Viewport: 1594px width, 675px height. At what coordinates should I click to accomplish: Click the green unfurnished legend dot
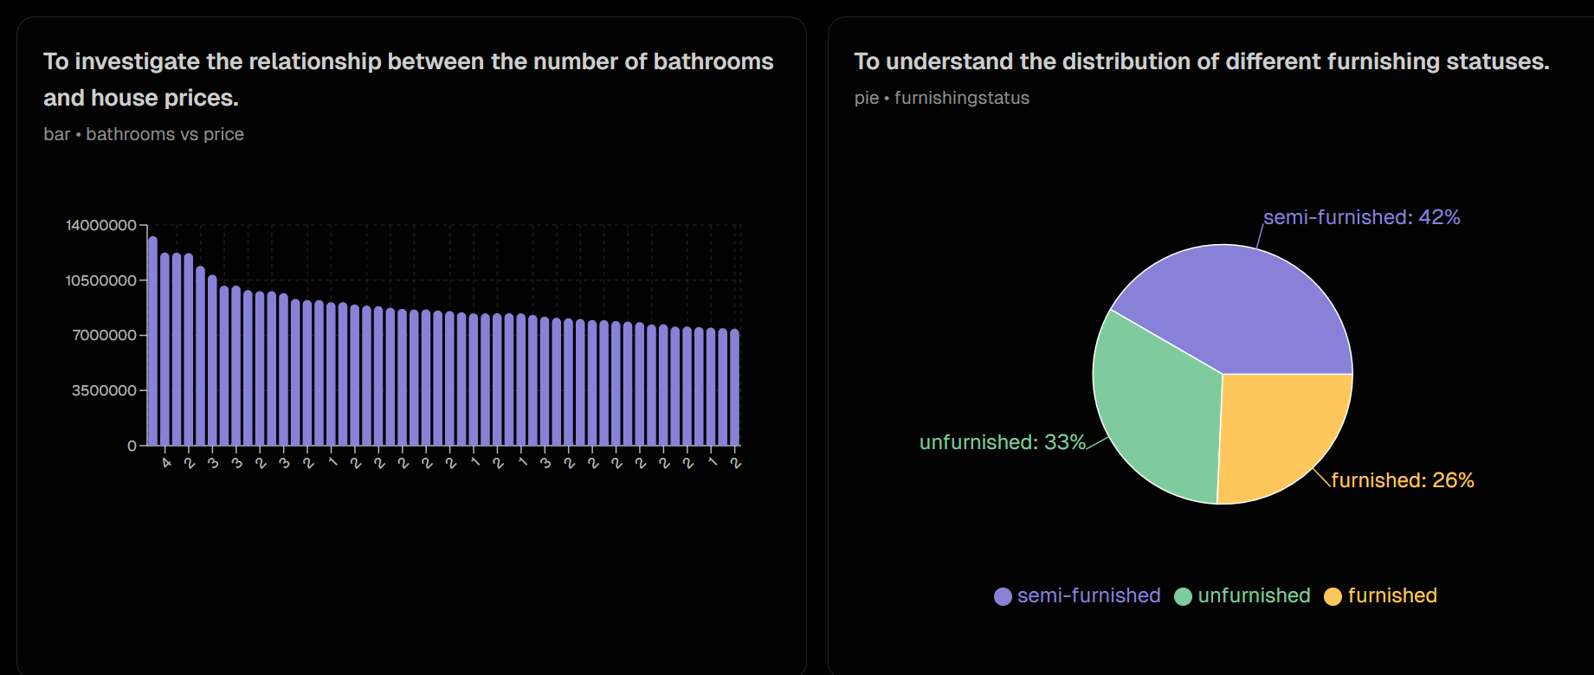pyautogui.click(x=1183, y=596)
